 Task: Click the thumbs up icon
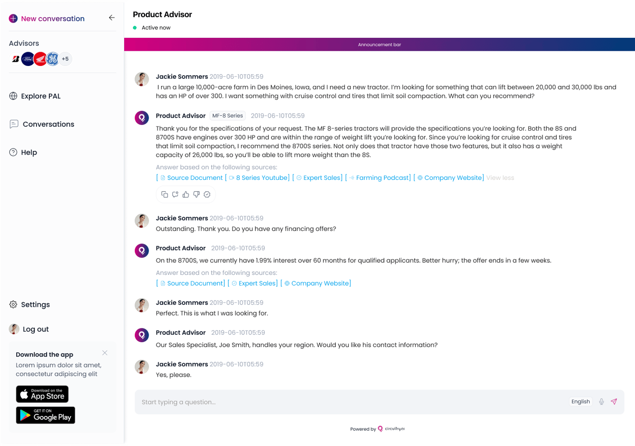tap(186, 195)
